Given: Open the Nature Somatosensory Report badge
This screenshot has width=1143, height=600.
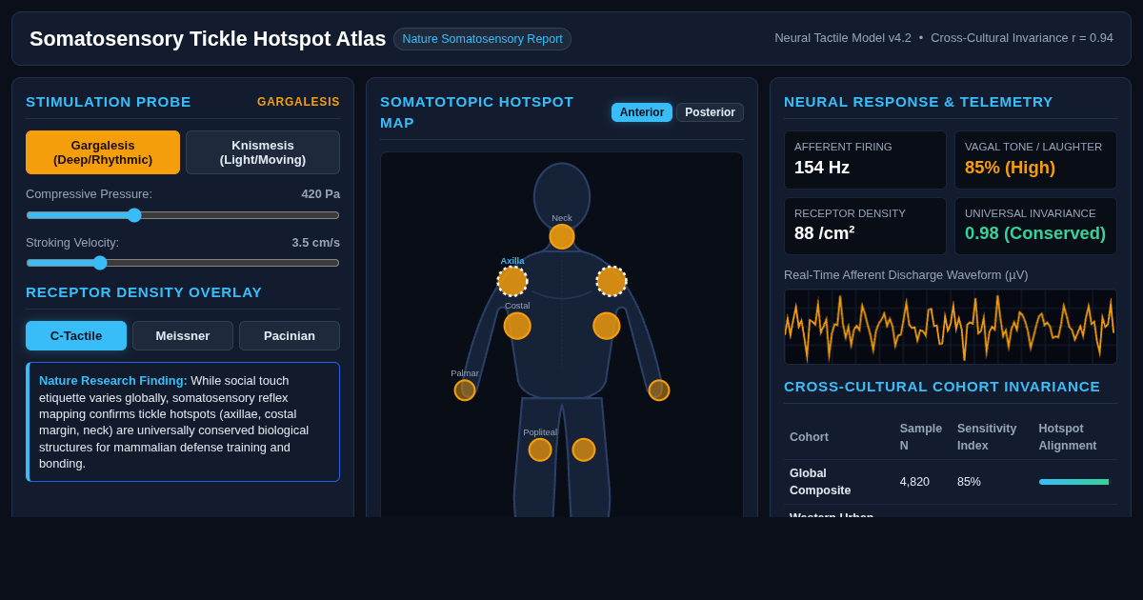Looking at the screenshot, I should (482, 39).
